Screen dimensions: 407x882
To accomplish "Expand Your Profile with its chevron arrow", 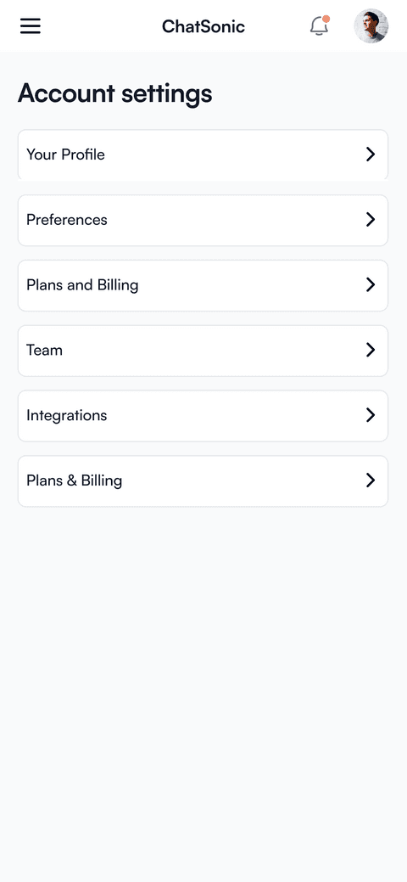I will click(371, 154).
